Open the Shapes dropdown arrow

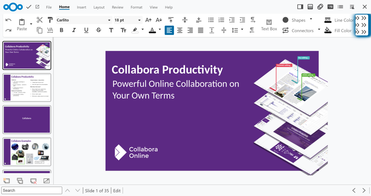[311, 19]
